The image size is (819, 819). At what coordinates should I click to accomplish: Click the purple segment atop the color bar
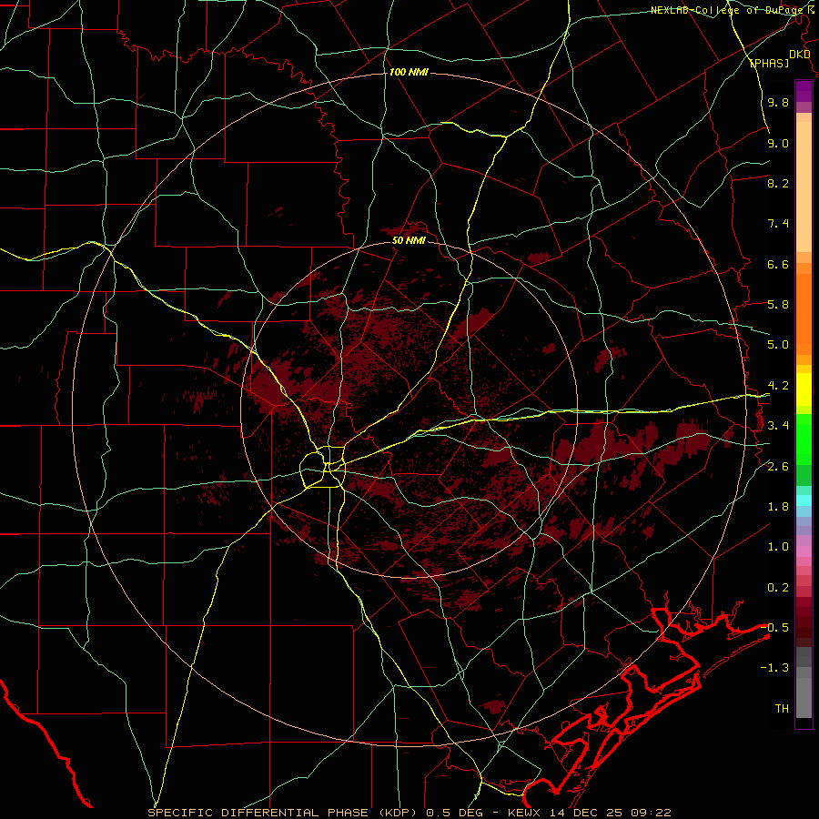(804, 91)
